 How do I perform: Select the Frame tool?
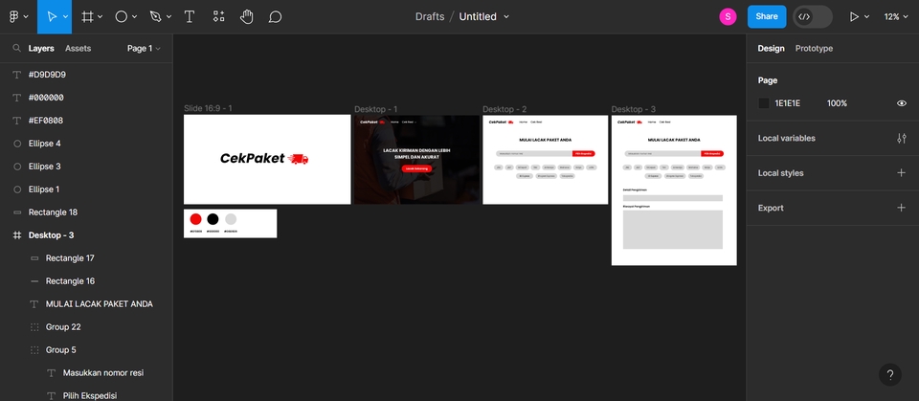pyautogui.click(x=87, y=16)
